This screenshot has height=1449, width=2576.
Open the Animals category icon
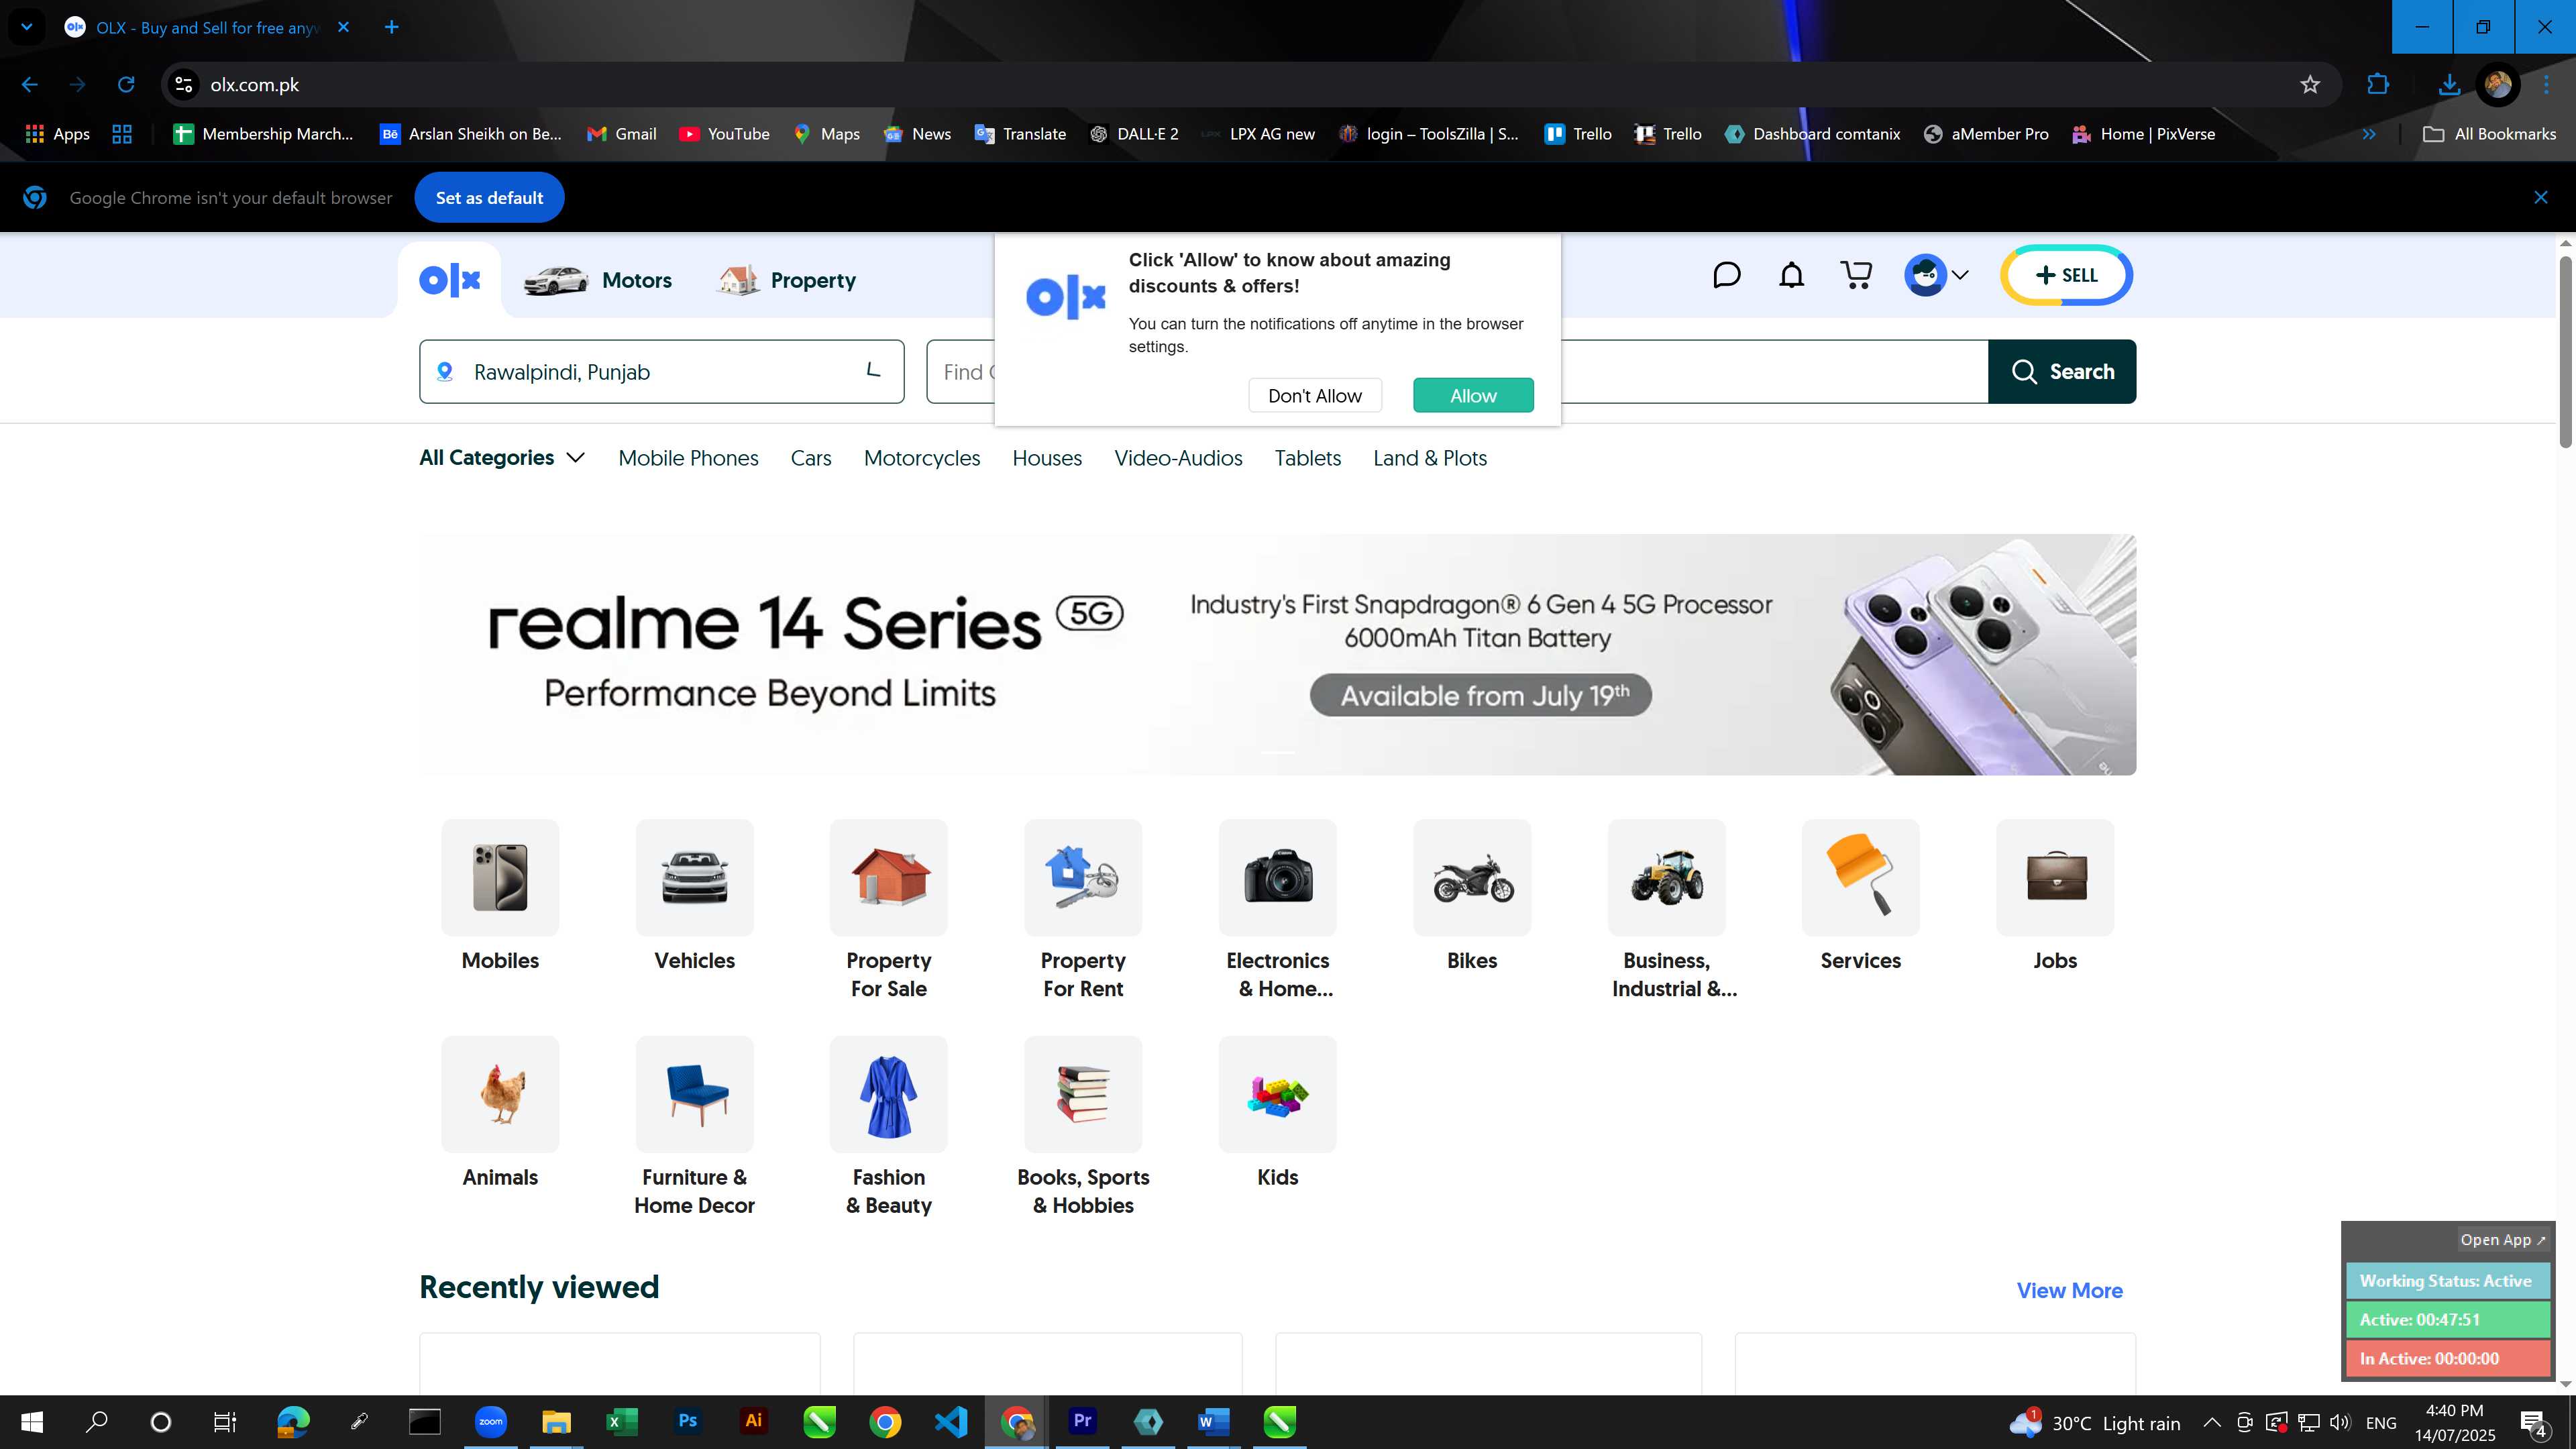500,1094
